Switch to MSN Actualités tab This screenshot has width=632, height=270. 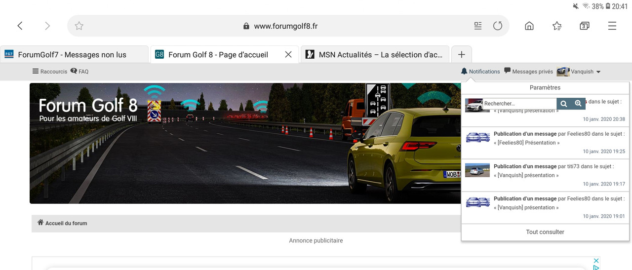coord(375,54)
